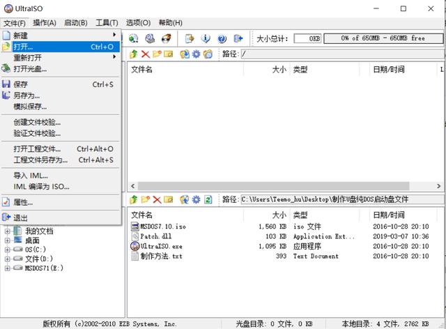
Task: Open the 选项(O) menu
Action: (138, 23)
